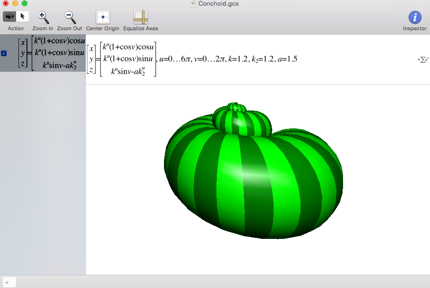The height and width of the screenshot is (288, 430).
Task: Click the k=1.2 parameter text
Action: (x=238, y=59)
